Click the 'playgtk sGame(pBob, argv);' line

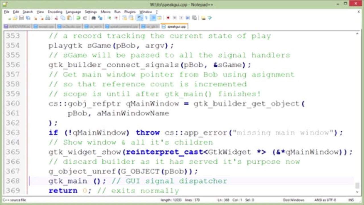pos(111,46)
